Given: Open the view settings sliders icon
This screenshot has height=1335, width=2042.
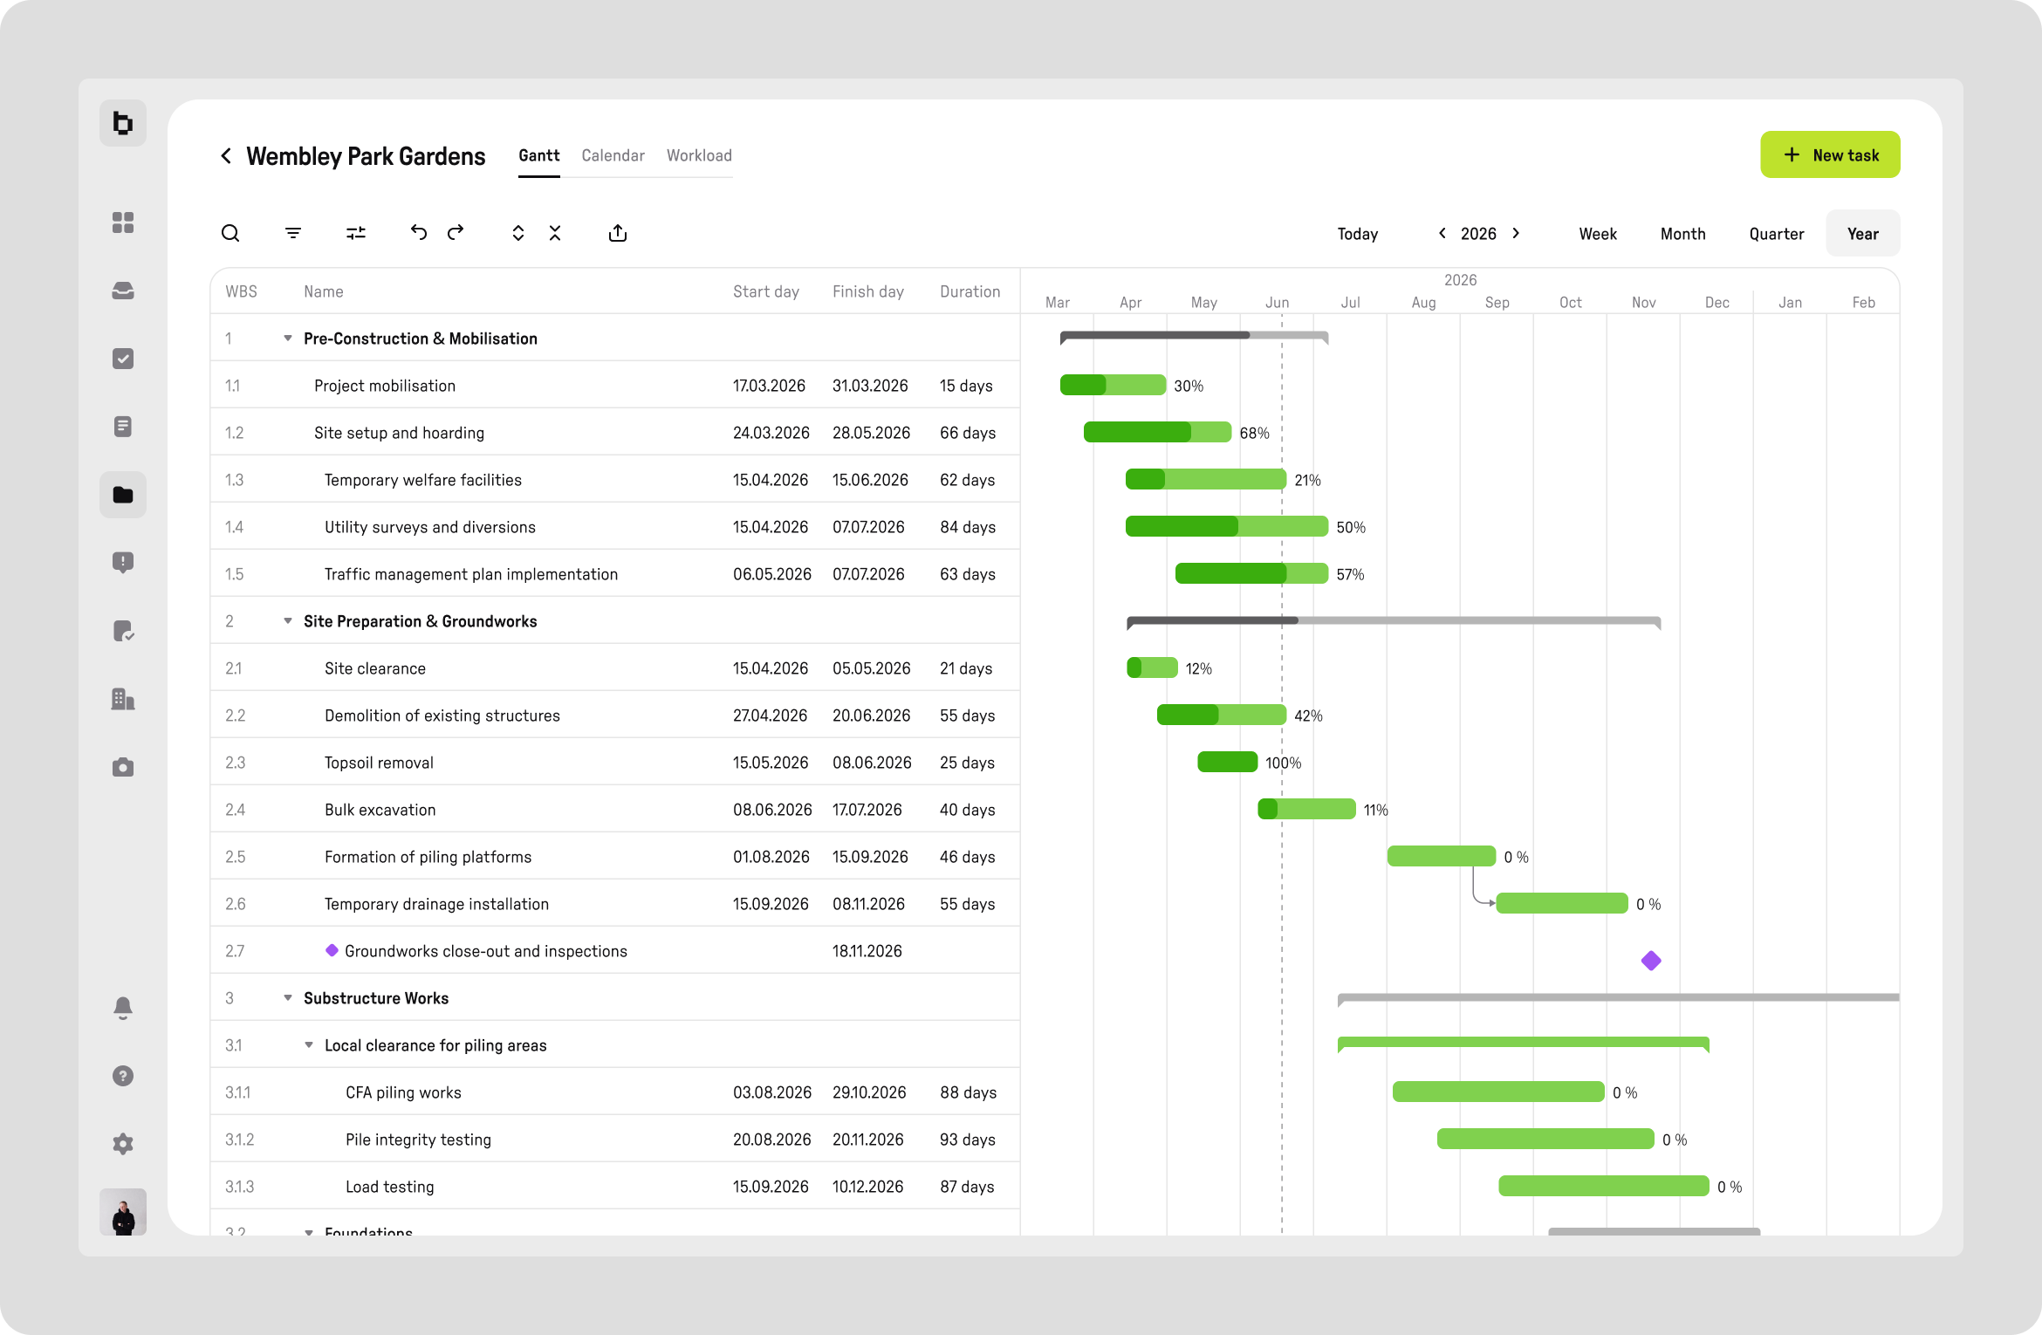Looking at the screenshot, I should coord(356,233).
